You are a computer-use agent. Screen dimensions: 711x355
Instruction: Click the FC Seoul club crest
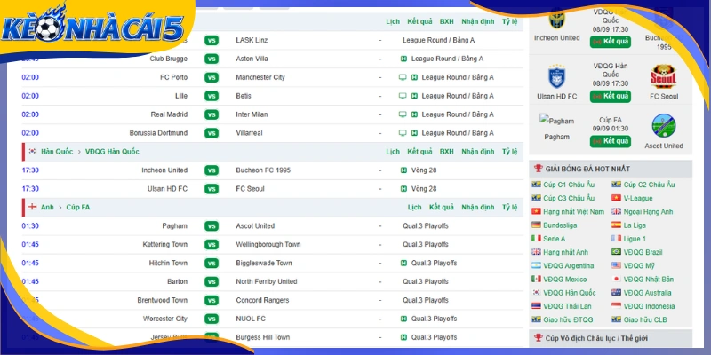pyautogui.click(x=663, y=76)
